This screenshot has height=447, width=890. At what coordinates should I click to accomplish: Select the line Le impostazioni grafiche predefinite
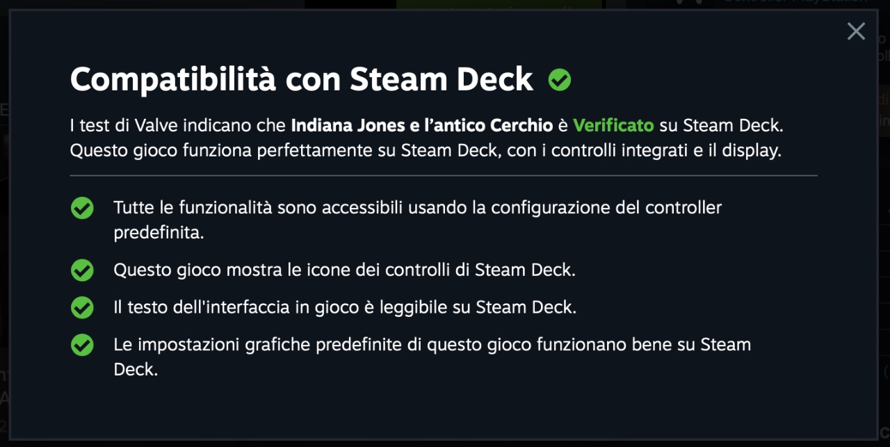[x=432, y=357]
